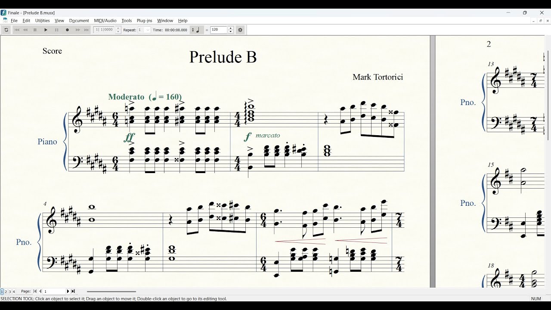551x310 pixels.
Task: Click the f dynamic before marcato
Action: 248,137
